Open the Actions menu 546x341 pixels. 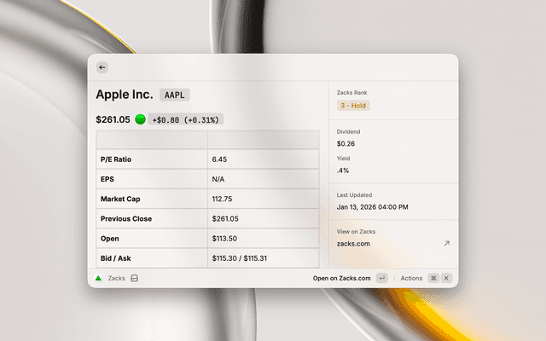click(411, 278)
